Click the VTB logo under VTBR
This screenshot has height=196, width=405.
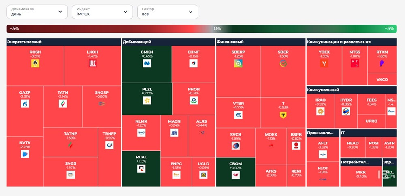238,115
